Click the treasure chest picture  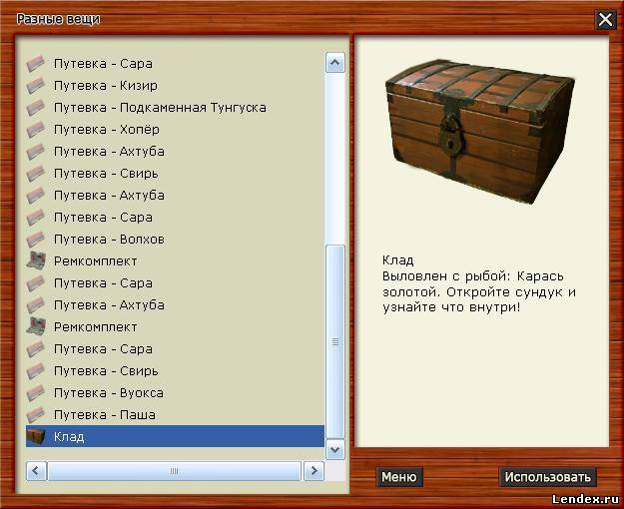click(480, 132)
